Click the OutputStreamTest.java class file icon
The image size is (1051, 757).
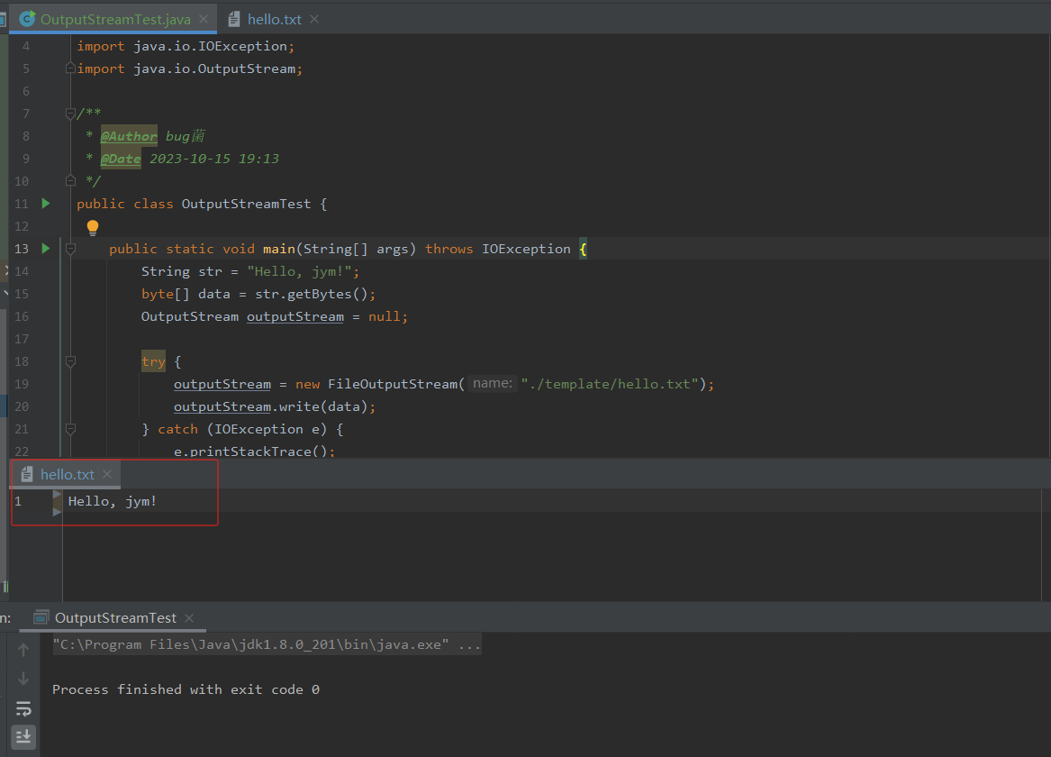tap(27, 19)
